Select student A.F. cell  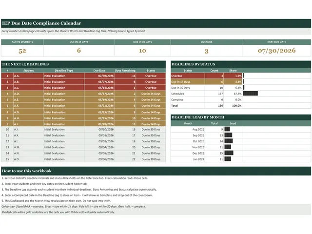(28, 106)
